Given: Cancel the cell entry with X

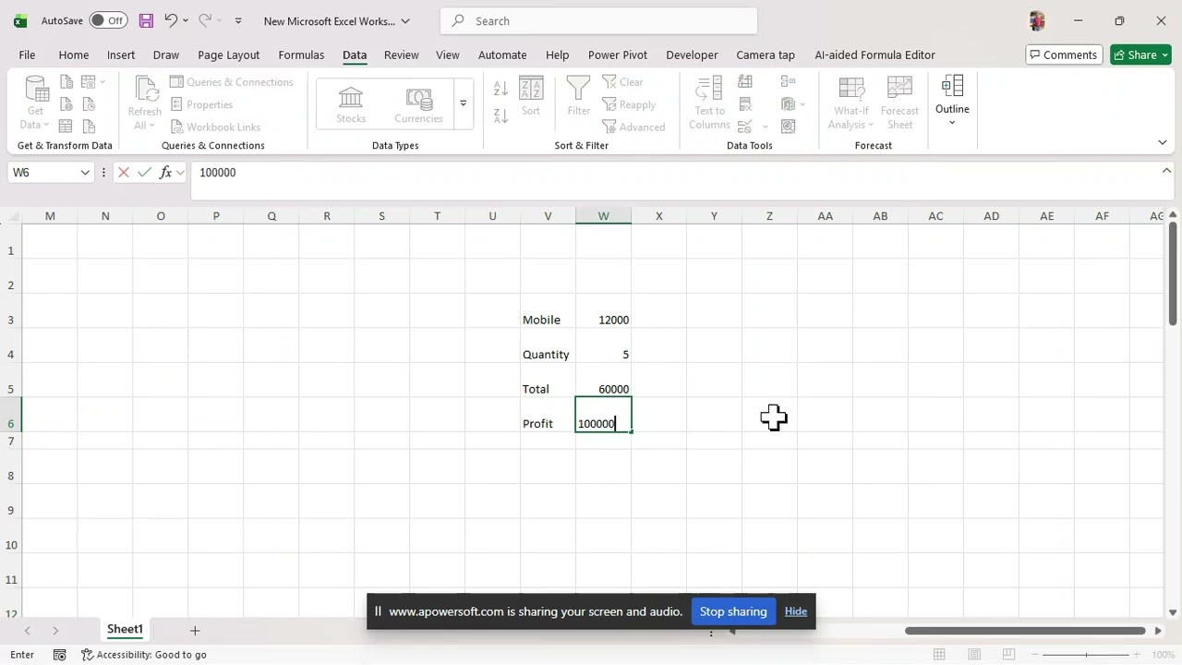Looking at the screenshot, I should tap(123, 172).
